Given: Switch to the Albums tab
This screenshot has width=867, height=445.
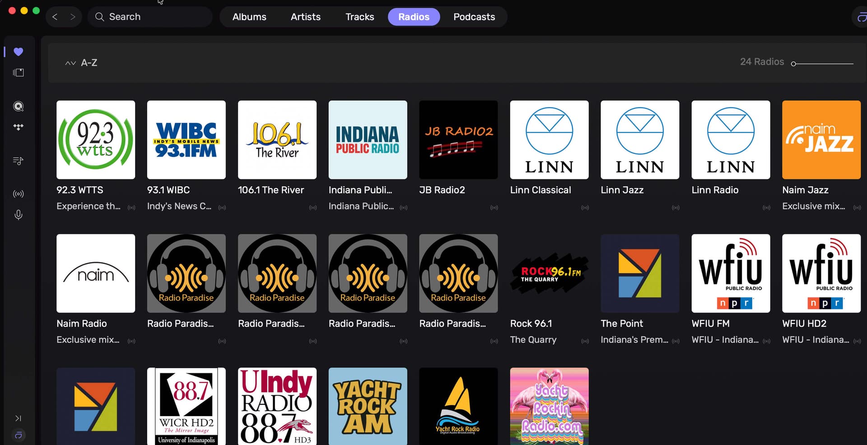Looking at the screenshot, I should (x=249, y=17).
